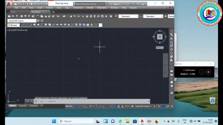Click Sign In in the title bar
The image size is (223, 125).
tap(116, 4)
